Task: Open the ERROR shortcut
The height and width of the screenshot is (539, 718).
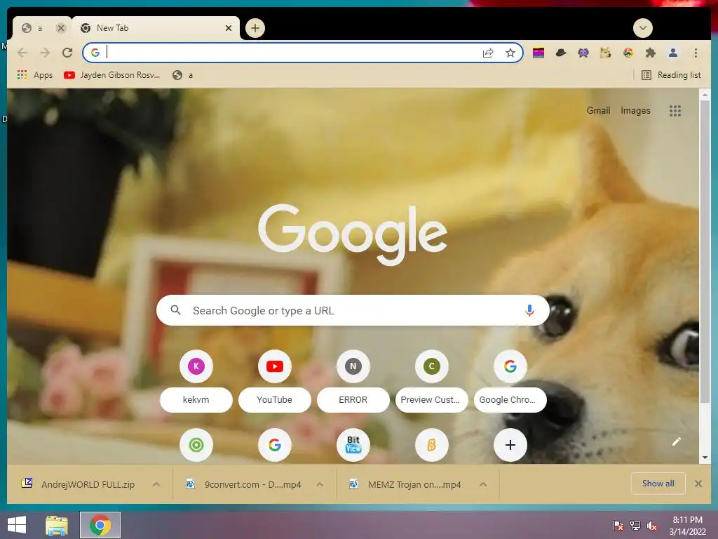Action: pos(353,380)
